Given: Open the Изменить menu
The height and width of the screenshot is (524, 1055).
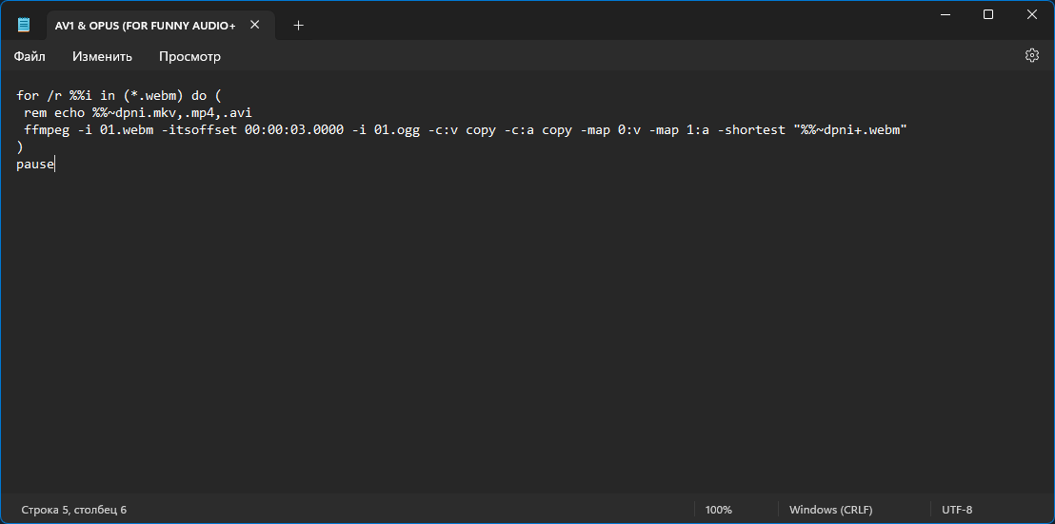Looking at the screenshot, I should pos(102,56).
